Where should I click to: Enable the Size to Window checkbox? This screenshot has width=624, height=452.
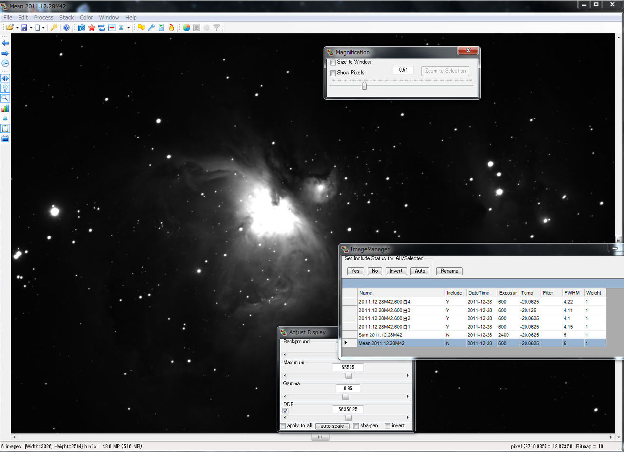[x=333, y=62]
